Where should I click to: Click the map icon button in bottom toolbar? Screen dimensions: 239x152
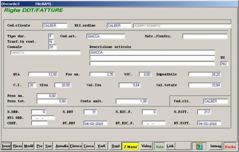(x=199, y=146)
